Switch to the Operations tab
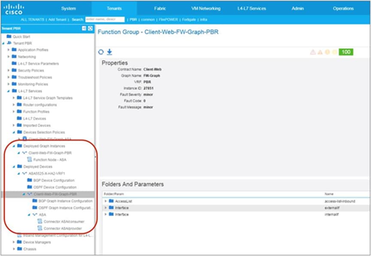Image resolution: width=371 pixels, height=256 pixels. pos(344,9)
